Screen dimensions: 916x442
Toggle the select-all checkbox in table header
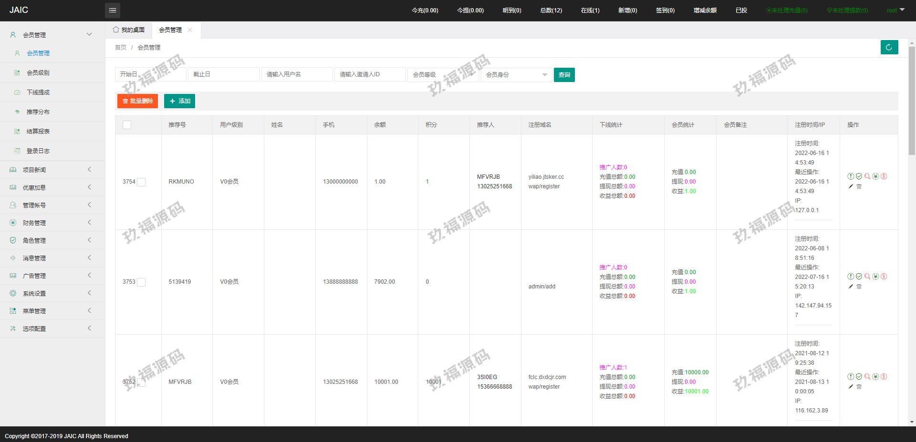[x=127, y=125]
